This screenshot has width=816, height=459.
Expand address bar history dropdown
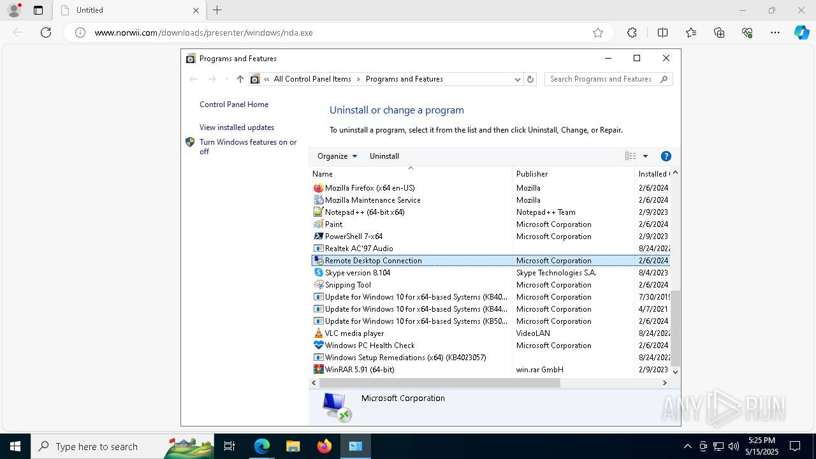(x=518, y=79)
